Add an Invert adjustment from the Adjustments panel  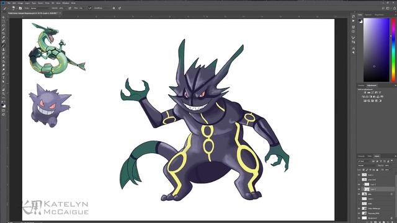coord(365,101)
